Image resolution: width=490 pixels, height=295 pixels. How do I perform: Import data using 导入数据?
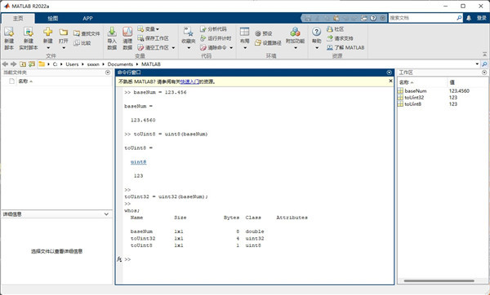pyautogui.click(x=112, y=38)
